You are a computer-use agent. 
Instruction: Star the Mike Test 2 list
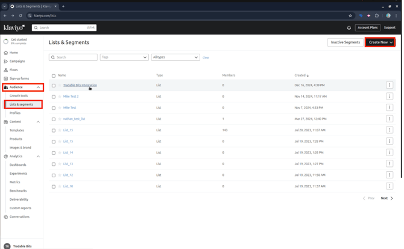point(60,96)
